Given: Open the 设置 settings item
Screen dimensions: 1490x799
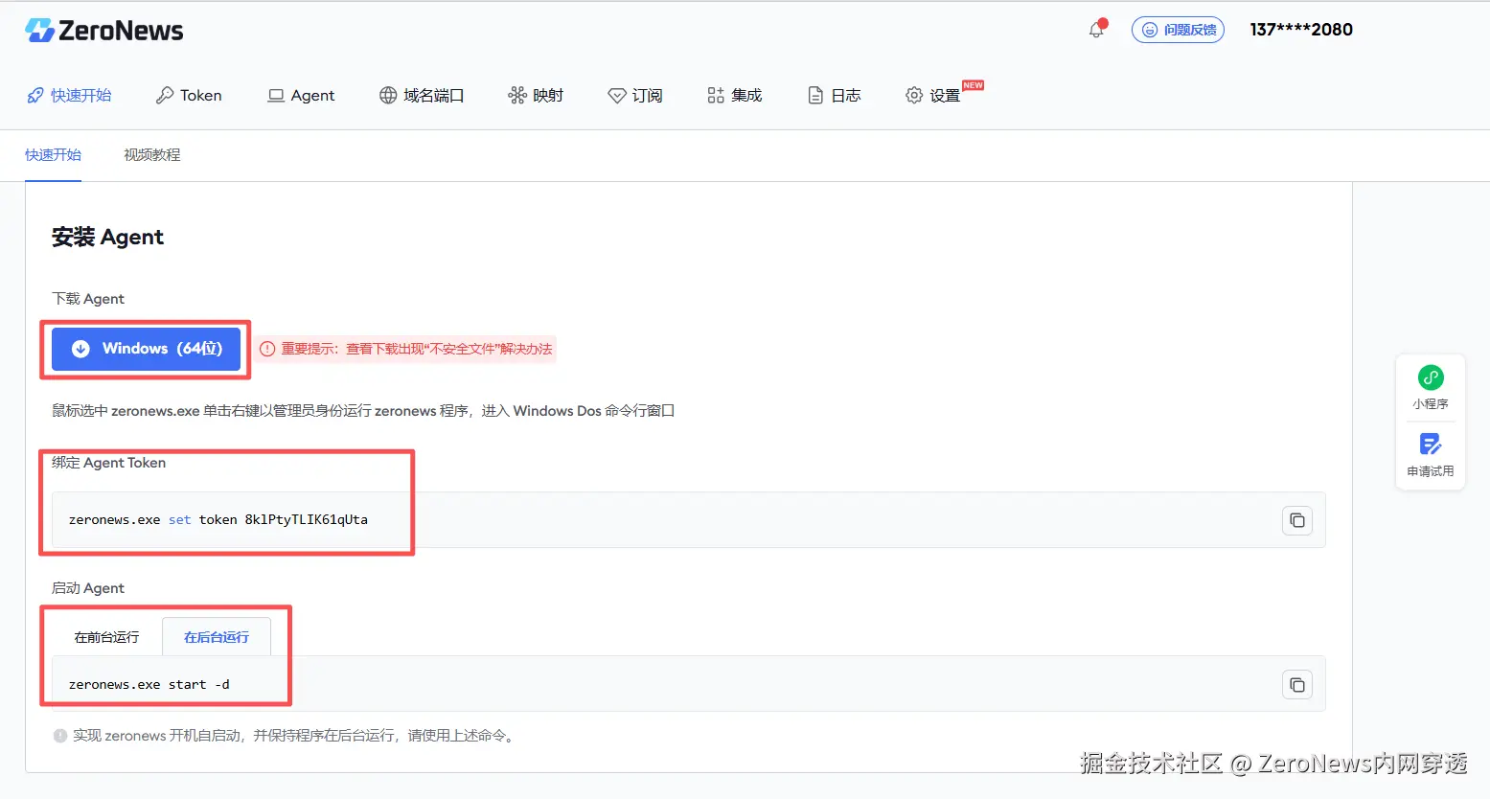Looking at the screenshot, I should coord(933,95).
